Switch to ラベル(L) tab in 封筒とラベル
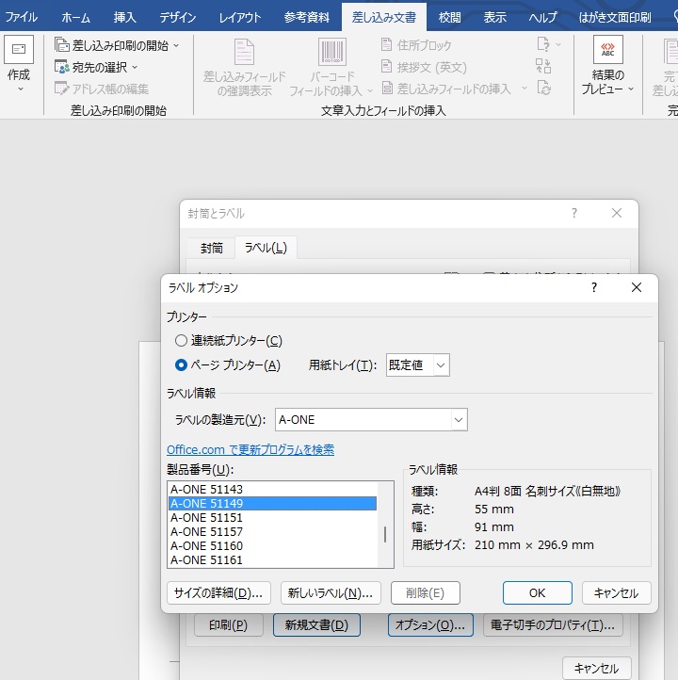The width and height of the screenshot is (678, 680). 266,248
